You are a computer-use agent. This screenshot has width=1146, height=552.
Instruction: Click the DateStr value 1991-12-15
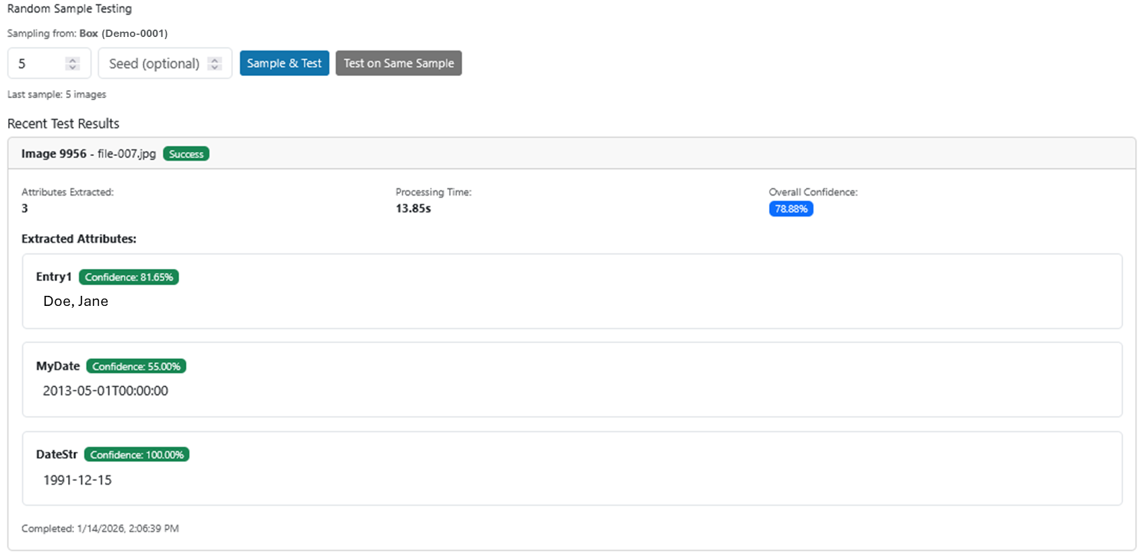tap(77, 480)
